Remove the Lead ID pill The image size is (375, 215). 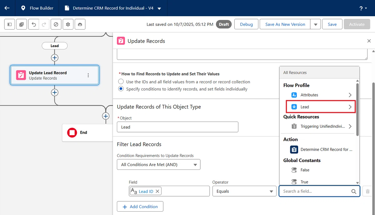tap(157, 191)
